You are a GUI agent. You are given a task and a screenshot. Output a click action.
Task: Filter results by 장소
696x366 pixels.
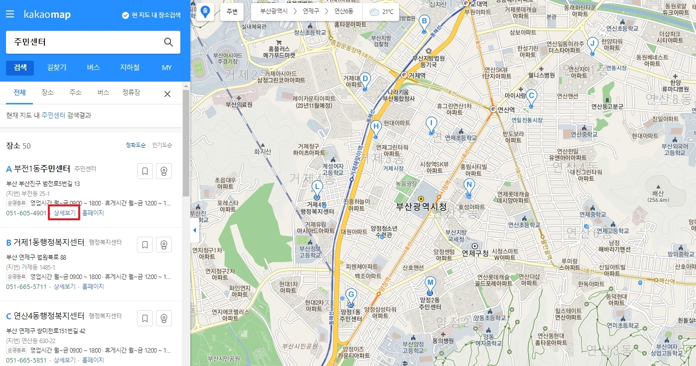48,92
